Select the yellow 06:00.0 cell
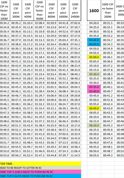 click(x=94, y=109)
